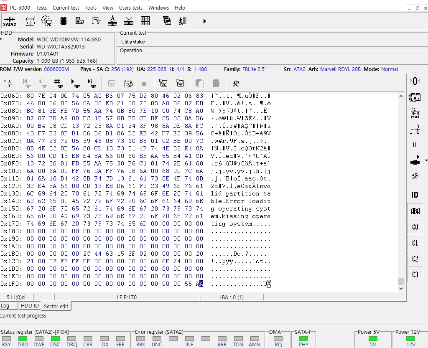Expand the HDD panel collapse arrow
This screenshot has width=428, height=348.
point(1,39)
